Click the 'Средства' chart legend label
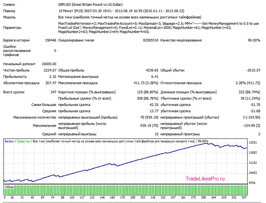 [x=23, y=141]
